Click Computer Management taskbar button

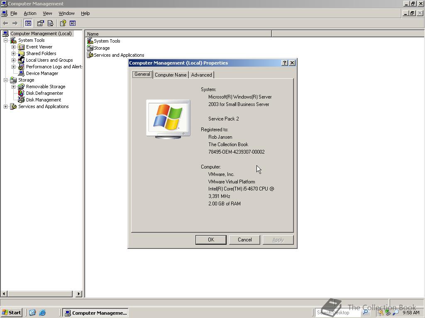pos(95,313)
